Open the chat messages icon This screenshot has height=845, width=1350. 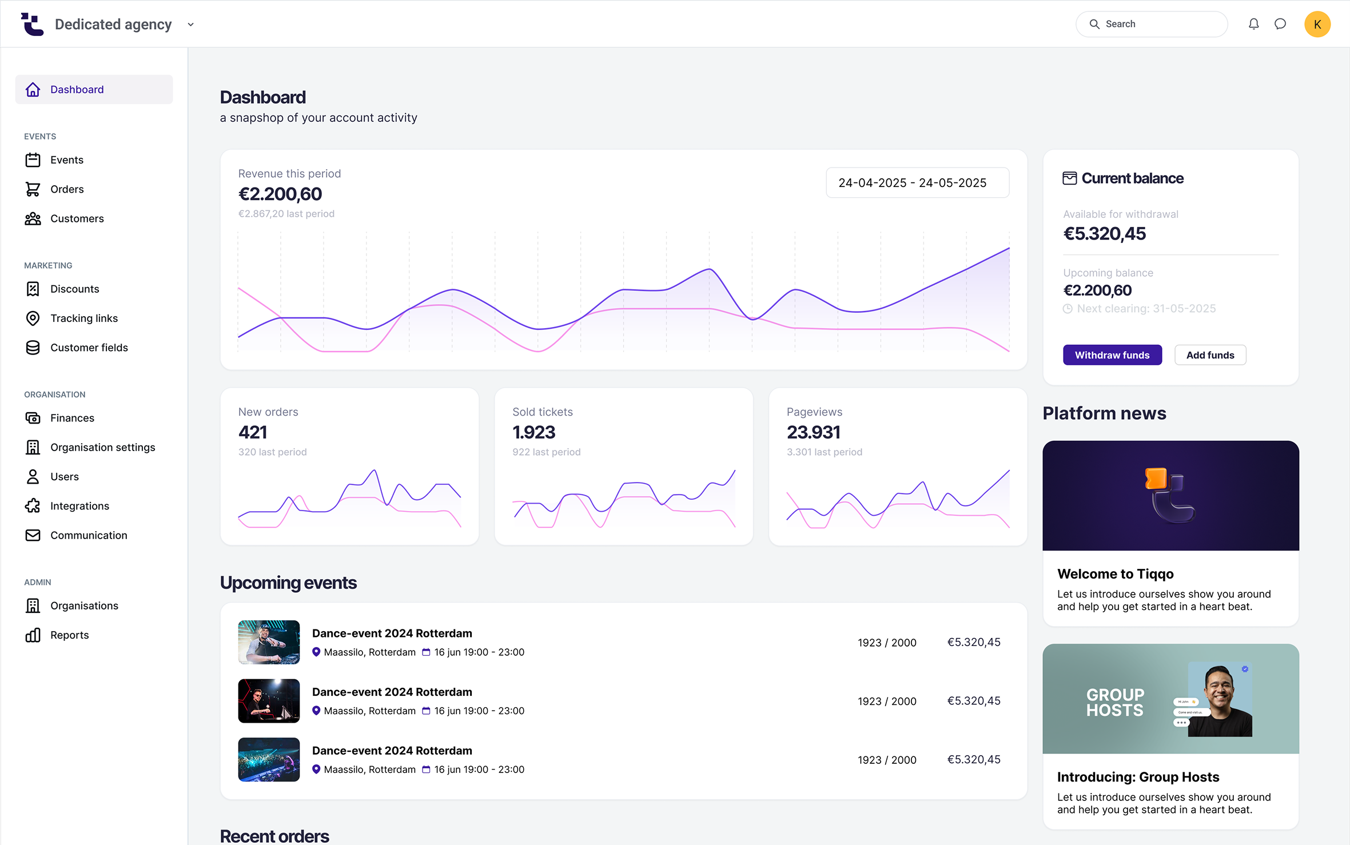[x=1280, y=24]
